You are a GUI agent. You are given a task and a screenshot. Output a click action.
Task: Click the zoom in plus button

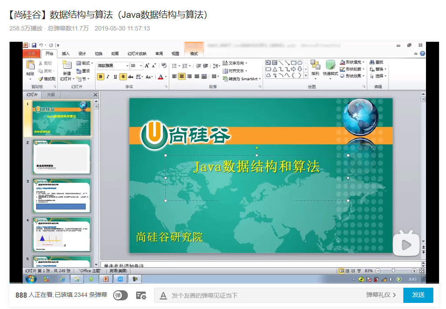414,271
